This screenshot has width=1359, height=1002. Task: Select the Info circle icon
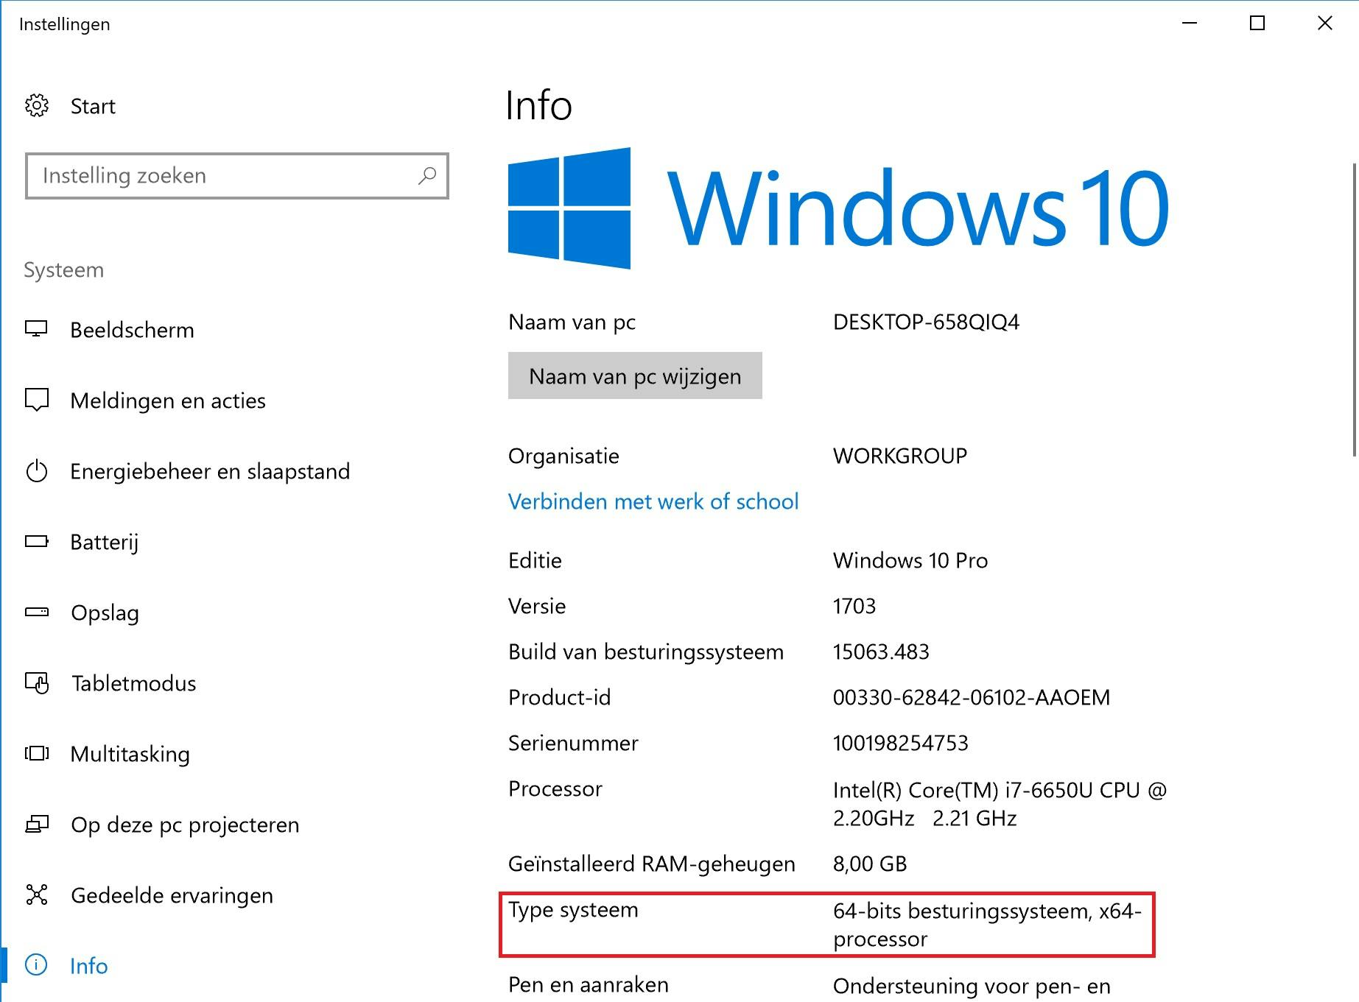pos(38,965)
